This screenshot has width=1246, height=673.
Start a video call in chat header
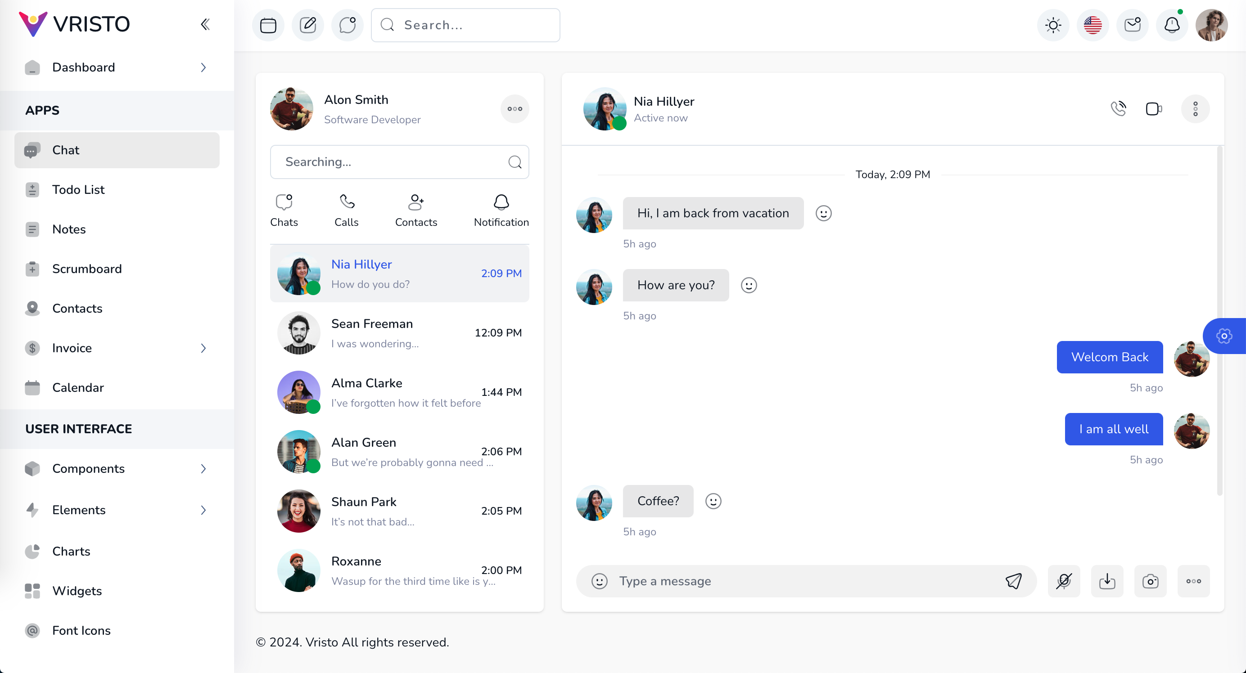point(1154,108)
